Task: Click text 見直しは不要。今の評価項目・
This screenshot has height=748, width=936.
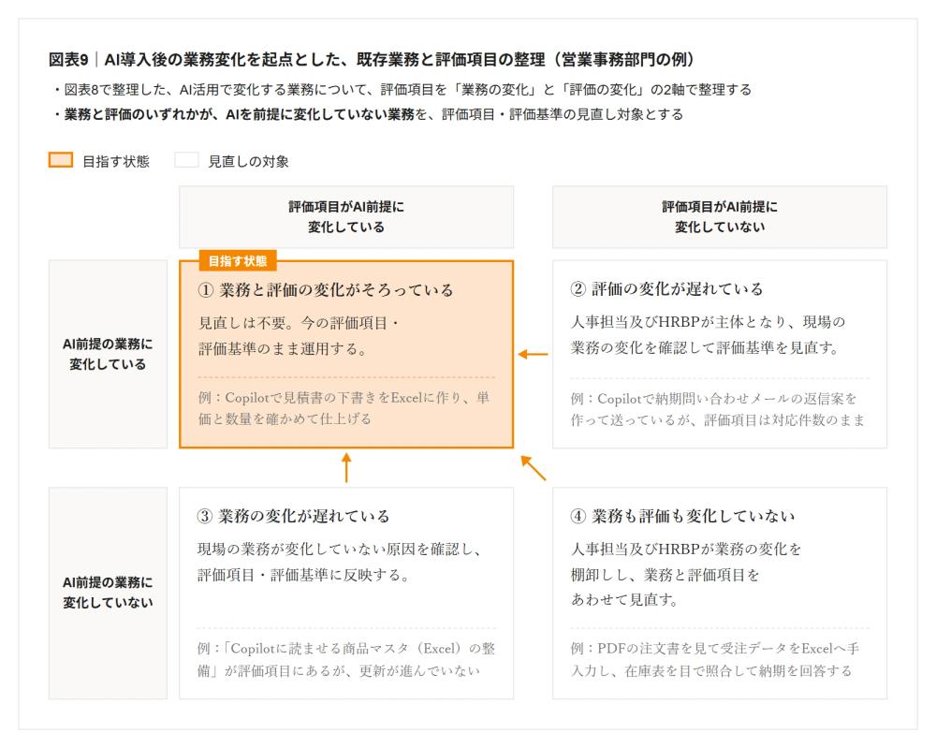Action: tap(299, 323)
